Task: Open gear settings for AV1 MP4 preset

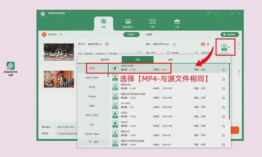Action: 223,107
